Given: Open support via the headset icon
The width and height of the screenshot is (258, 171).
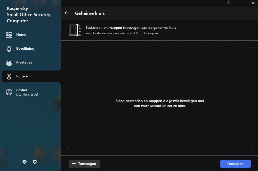Looking at the screenshot, I should [x=35, y=162].
